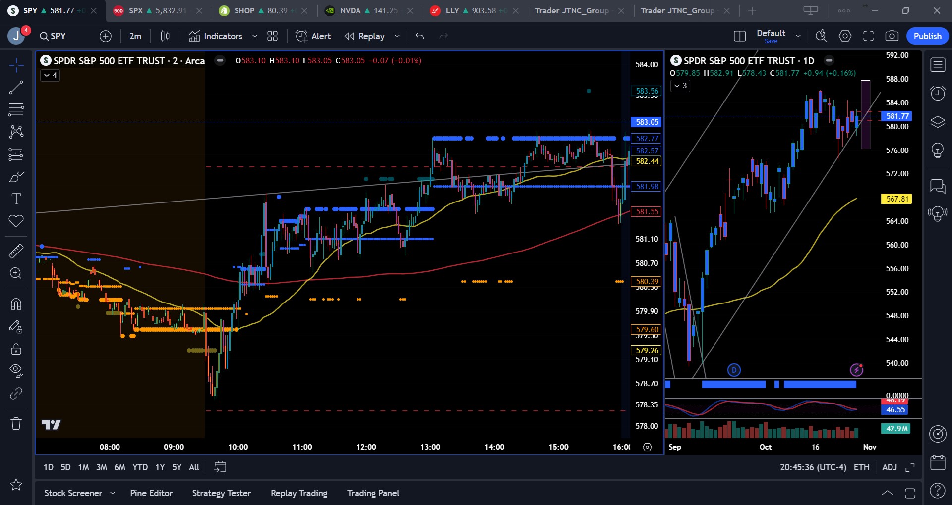The width and height of the screenshot is (952, 505).
Task: Open the Pine Editor panel
Action: [151, 493]
